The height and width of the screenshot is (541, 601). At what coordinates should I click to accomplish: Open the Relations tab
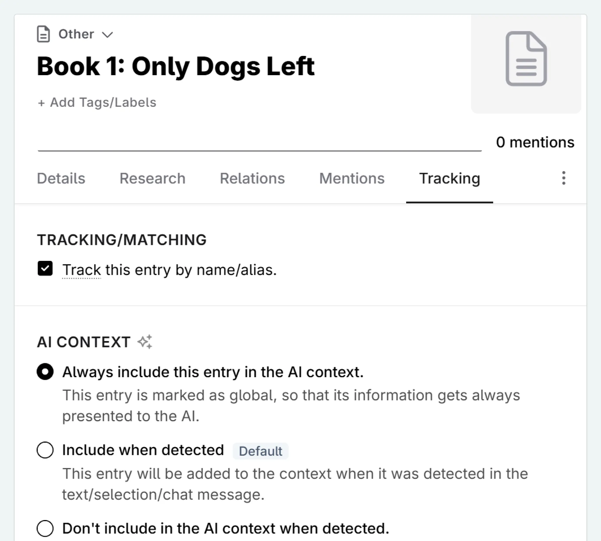pos(252,178)
